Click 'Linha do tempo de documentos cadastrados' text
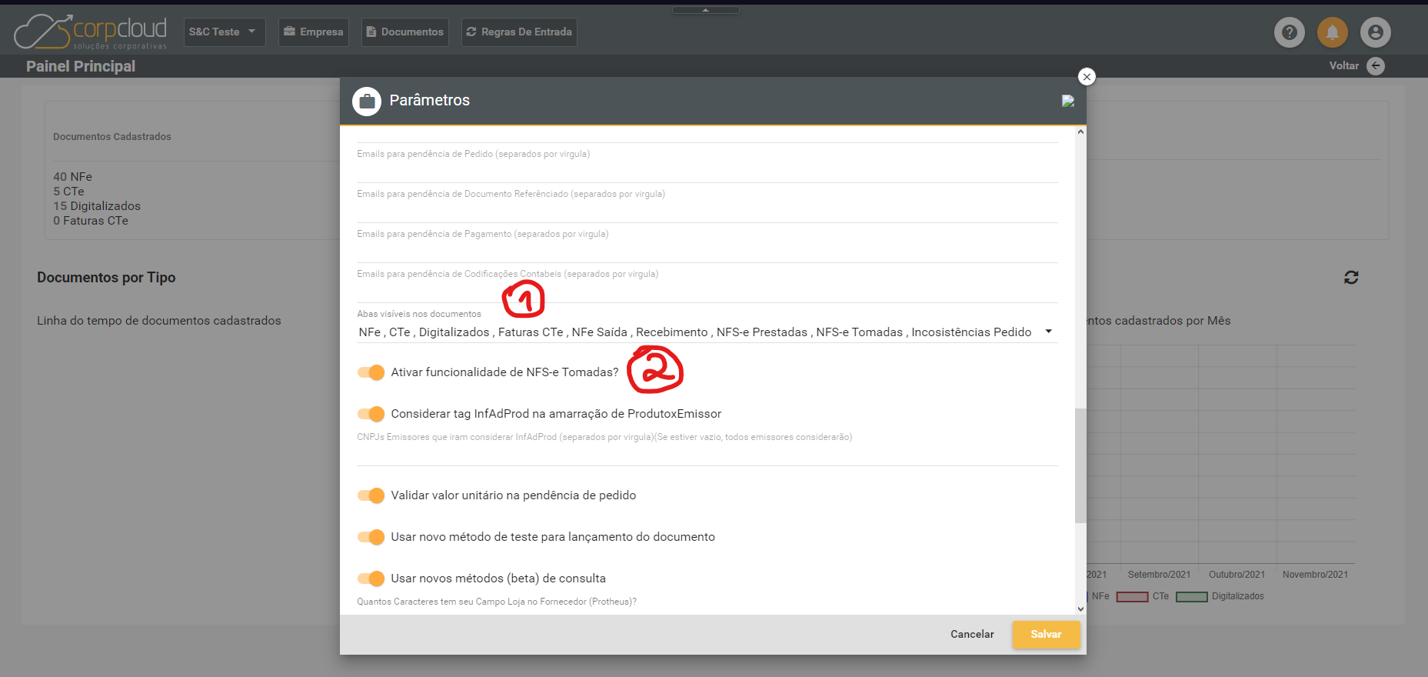This screenshot has width=1428, height=677. point(159,321)
